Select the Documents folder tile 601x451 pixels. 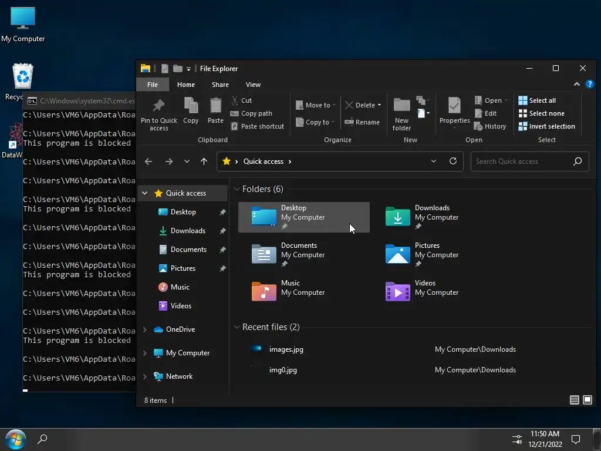[x=304, y=255]
